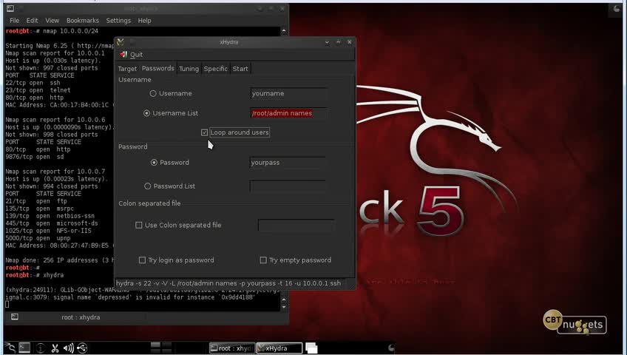Click the USB device notifier icon
627x355 pixels.
(x=82, y=348)
